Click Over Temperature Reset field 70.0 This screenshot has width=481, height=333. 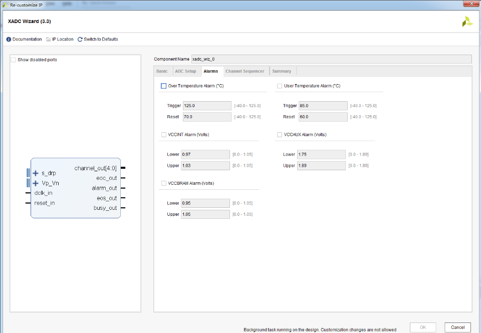point(207,117)
